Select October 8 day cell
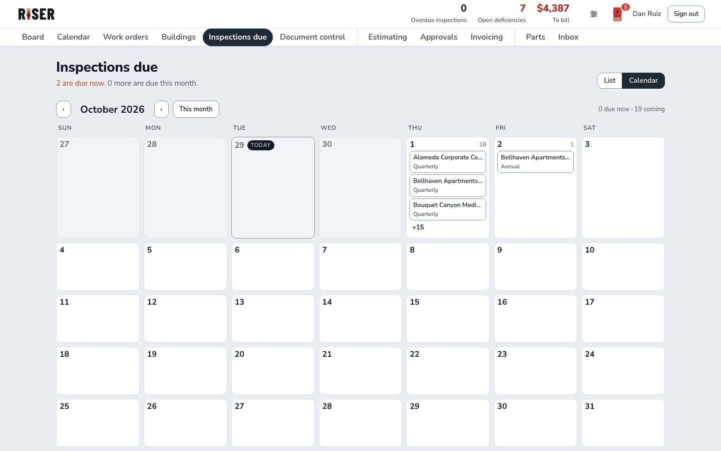This screenshot has width=721, height=451. click(x=448, y=267)
